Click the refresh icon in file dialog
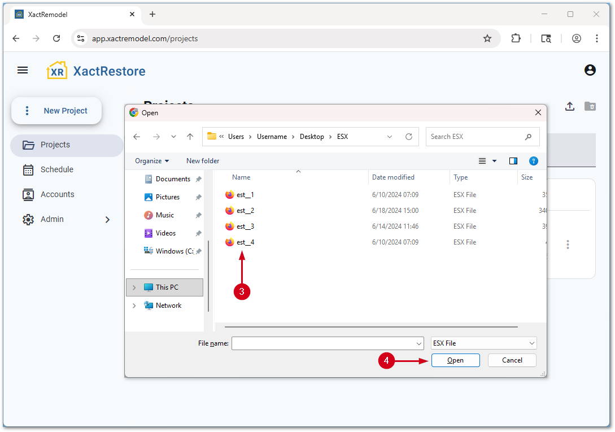 409,137
